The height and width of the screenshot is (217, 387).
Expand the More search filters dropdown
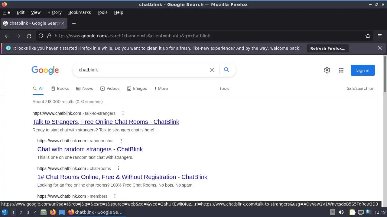161,88
